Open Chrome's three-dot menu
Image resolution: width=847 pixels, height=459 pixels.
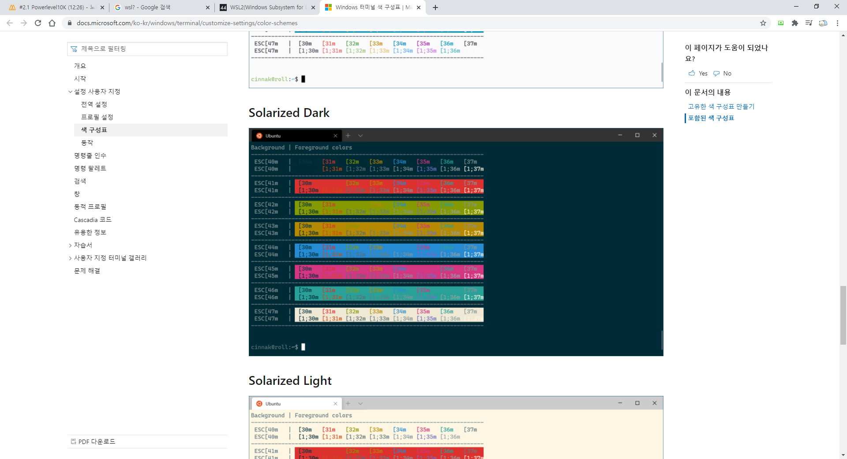[837, 23]
